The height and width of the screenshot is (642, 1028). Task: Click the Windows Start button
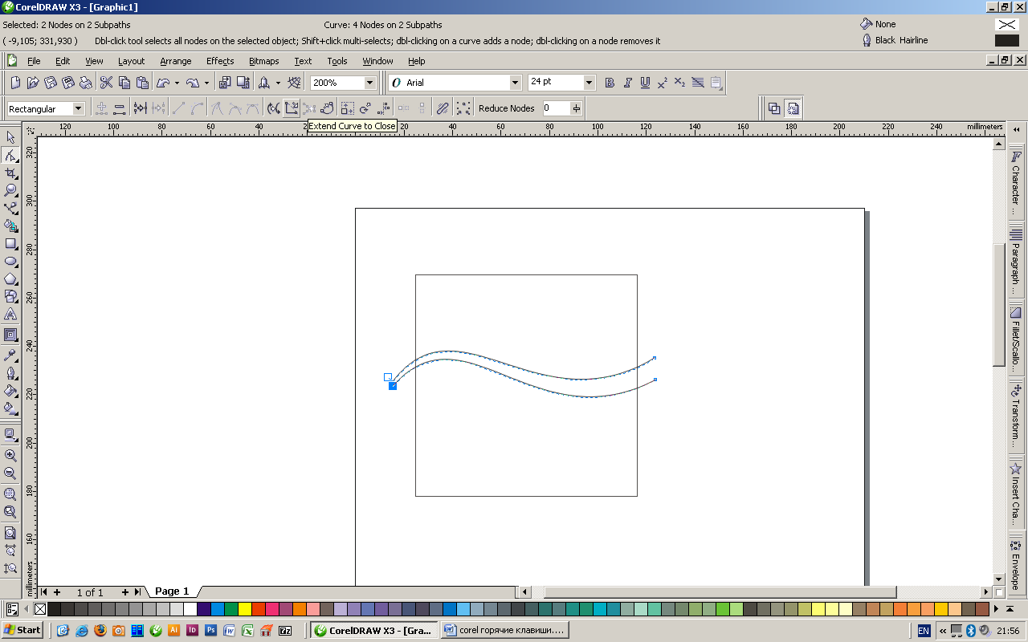(x=22, y=630)
